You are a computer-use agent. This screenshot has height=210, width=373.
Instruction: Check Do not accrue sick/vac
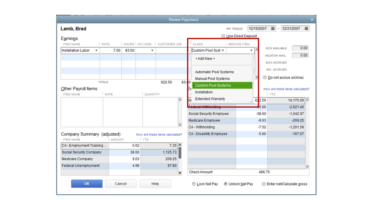click(265, 77)
